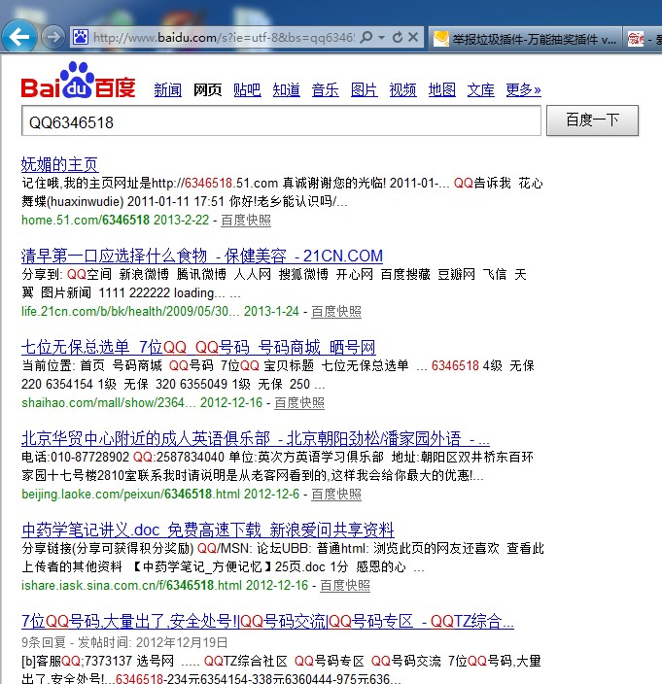The width and height of the screenshot is (662, 684).
Task: Open the 七位无保总选单 7位QQ result
Action: pyautogui.click(x=198, y=347)
